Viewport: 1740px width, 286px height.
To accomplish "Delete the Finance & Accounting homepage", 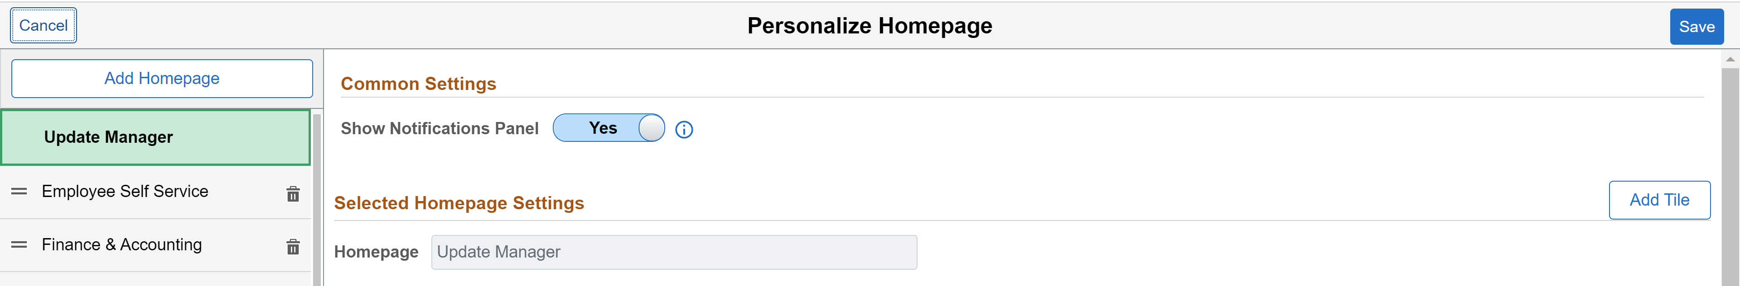I will [292, 247].
